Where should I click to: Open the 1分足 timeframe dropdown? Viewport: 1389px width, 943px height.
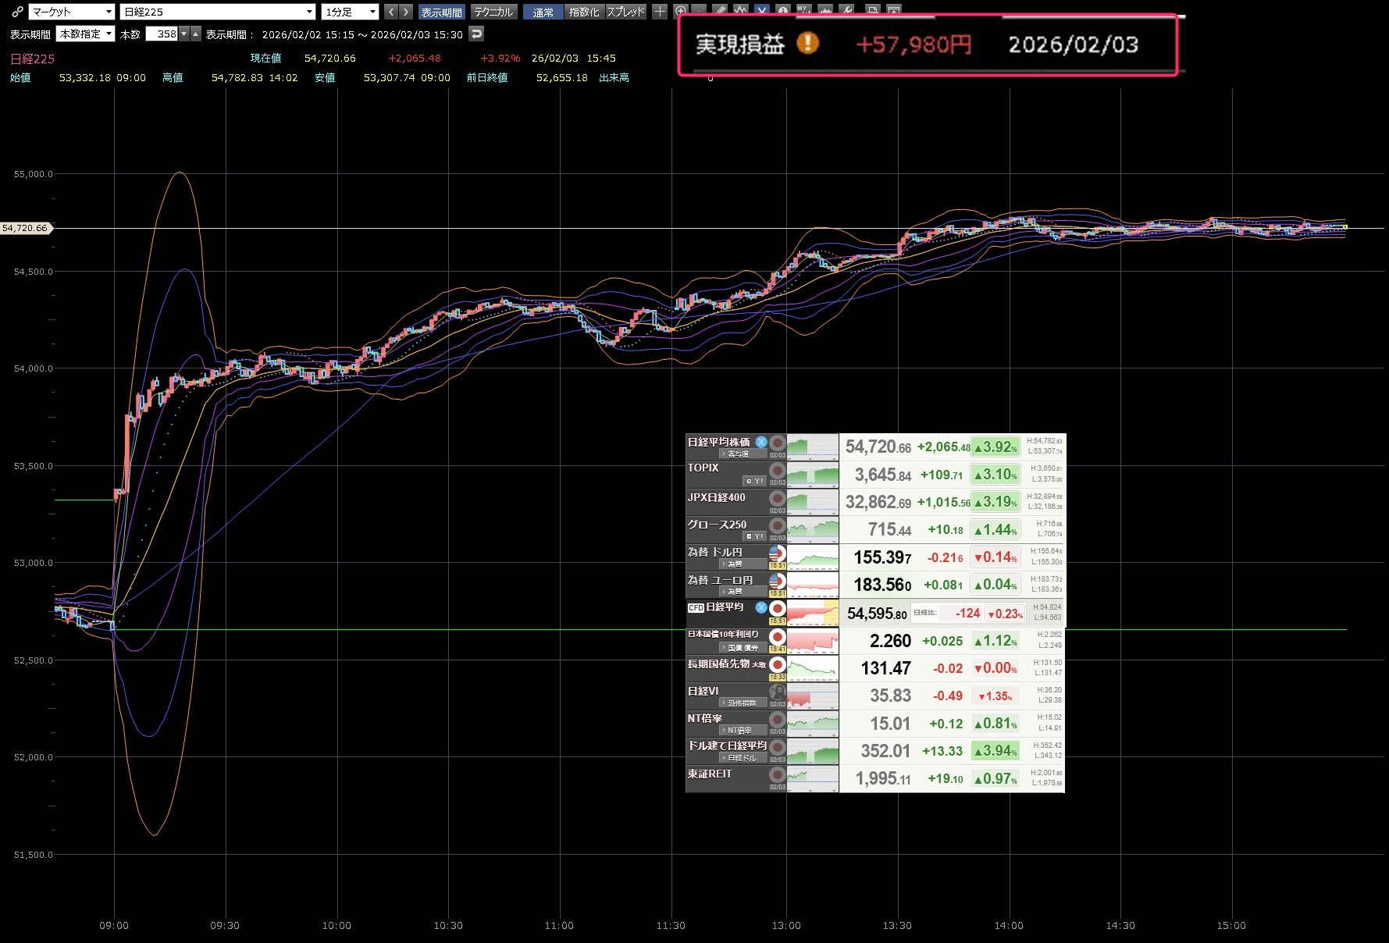coord(350,12)
